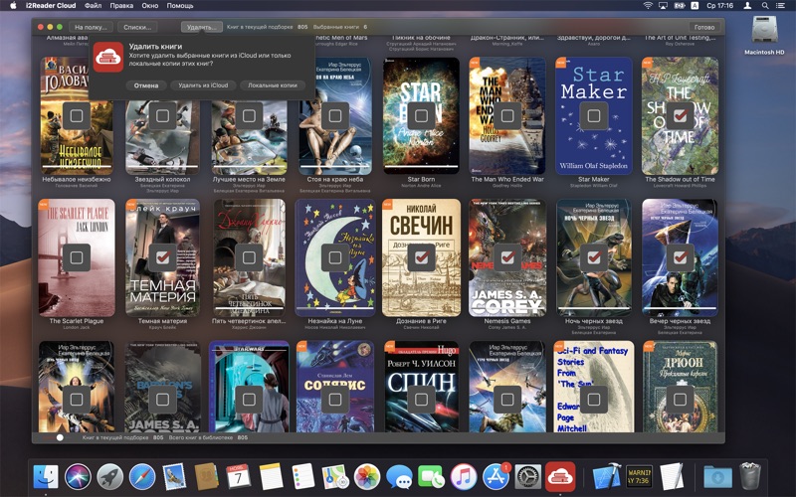Click Finder icon in the Dock
This screenshot has height=497, width=796.
(46, 477)
